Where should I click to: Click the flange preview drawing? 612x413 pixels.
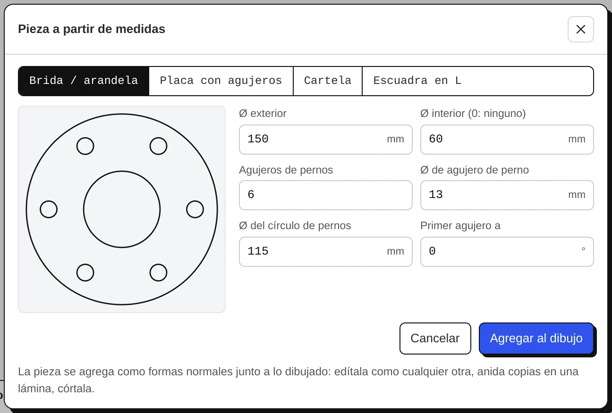pyautogui.click(x=122, y=209)
